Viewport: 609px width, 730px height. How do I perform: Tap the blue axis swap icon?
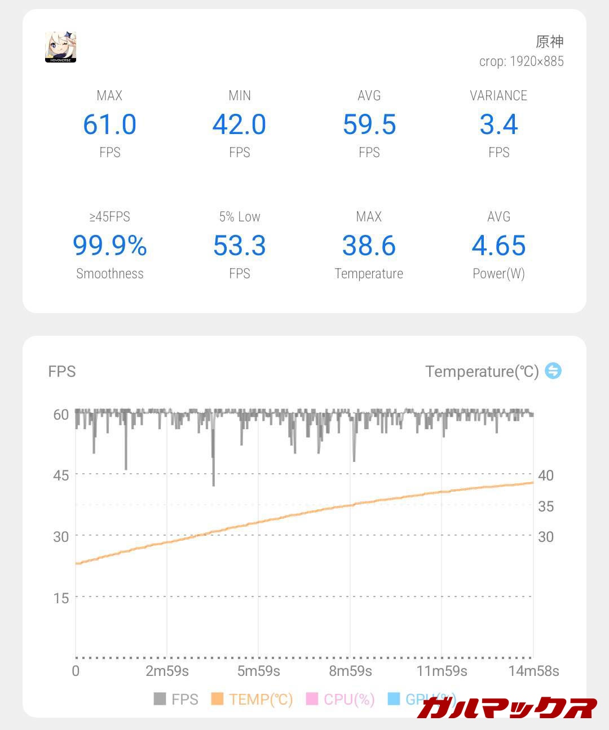click(x=553, y=371)
